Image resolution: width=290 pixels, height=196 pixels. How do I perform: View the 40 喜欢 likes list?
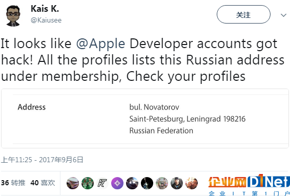[43, 183]
